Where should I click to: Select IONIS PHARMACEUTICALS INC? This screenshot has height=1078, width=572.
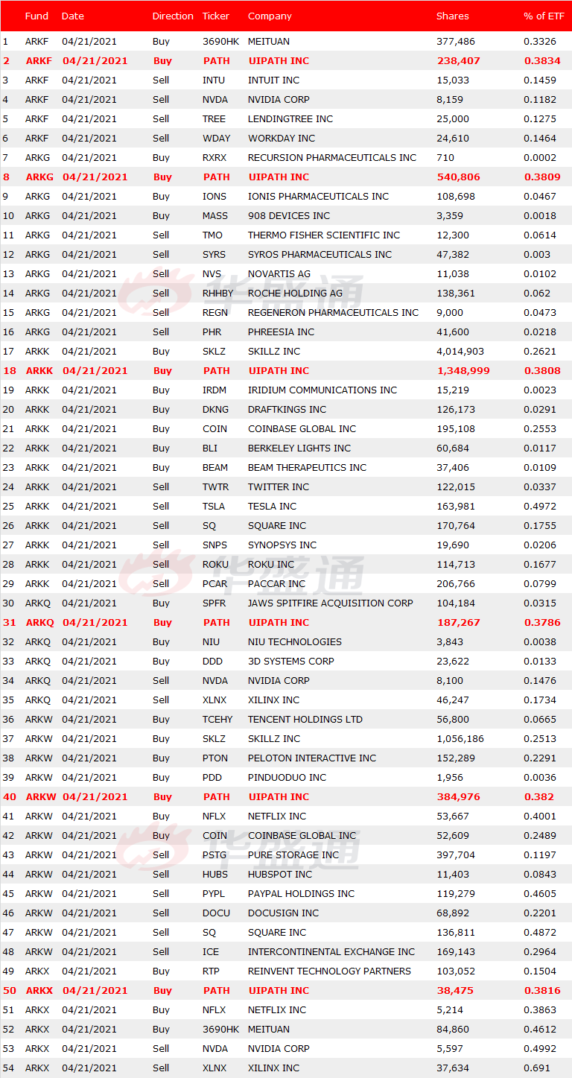coord(319,196)
